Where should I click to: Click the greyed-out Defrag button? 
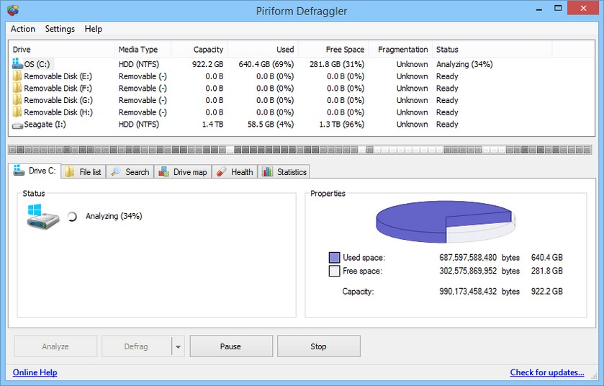(136, 346)
